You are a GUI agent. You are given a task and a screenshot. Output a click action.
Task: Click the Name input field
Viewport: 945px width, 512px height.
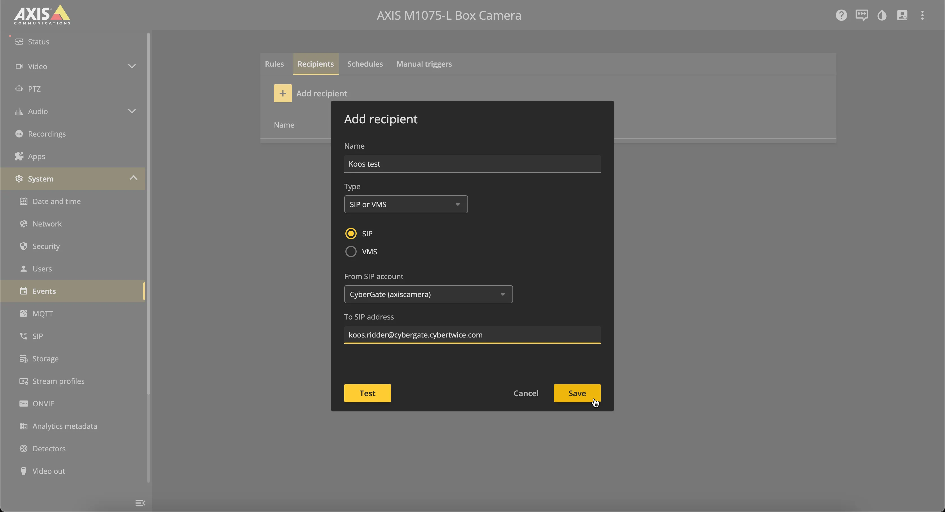(x=472, y=164)
